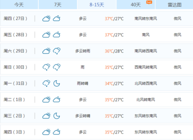193x140 pixels.
Task: Click daytime cloudy-sun icon for 周六 29日
Action: pos(46,51)
